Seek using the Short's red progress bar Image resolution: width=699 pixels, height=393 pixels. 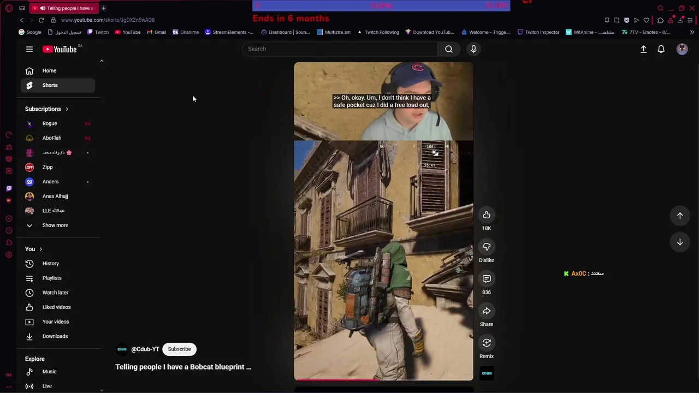383,379
